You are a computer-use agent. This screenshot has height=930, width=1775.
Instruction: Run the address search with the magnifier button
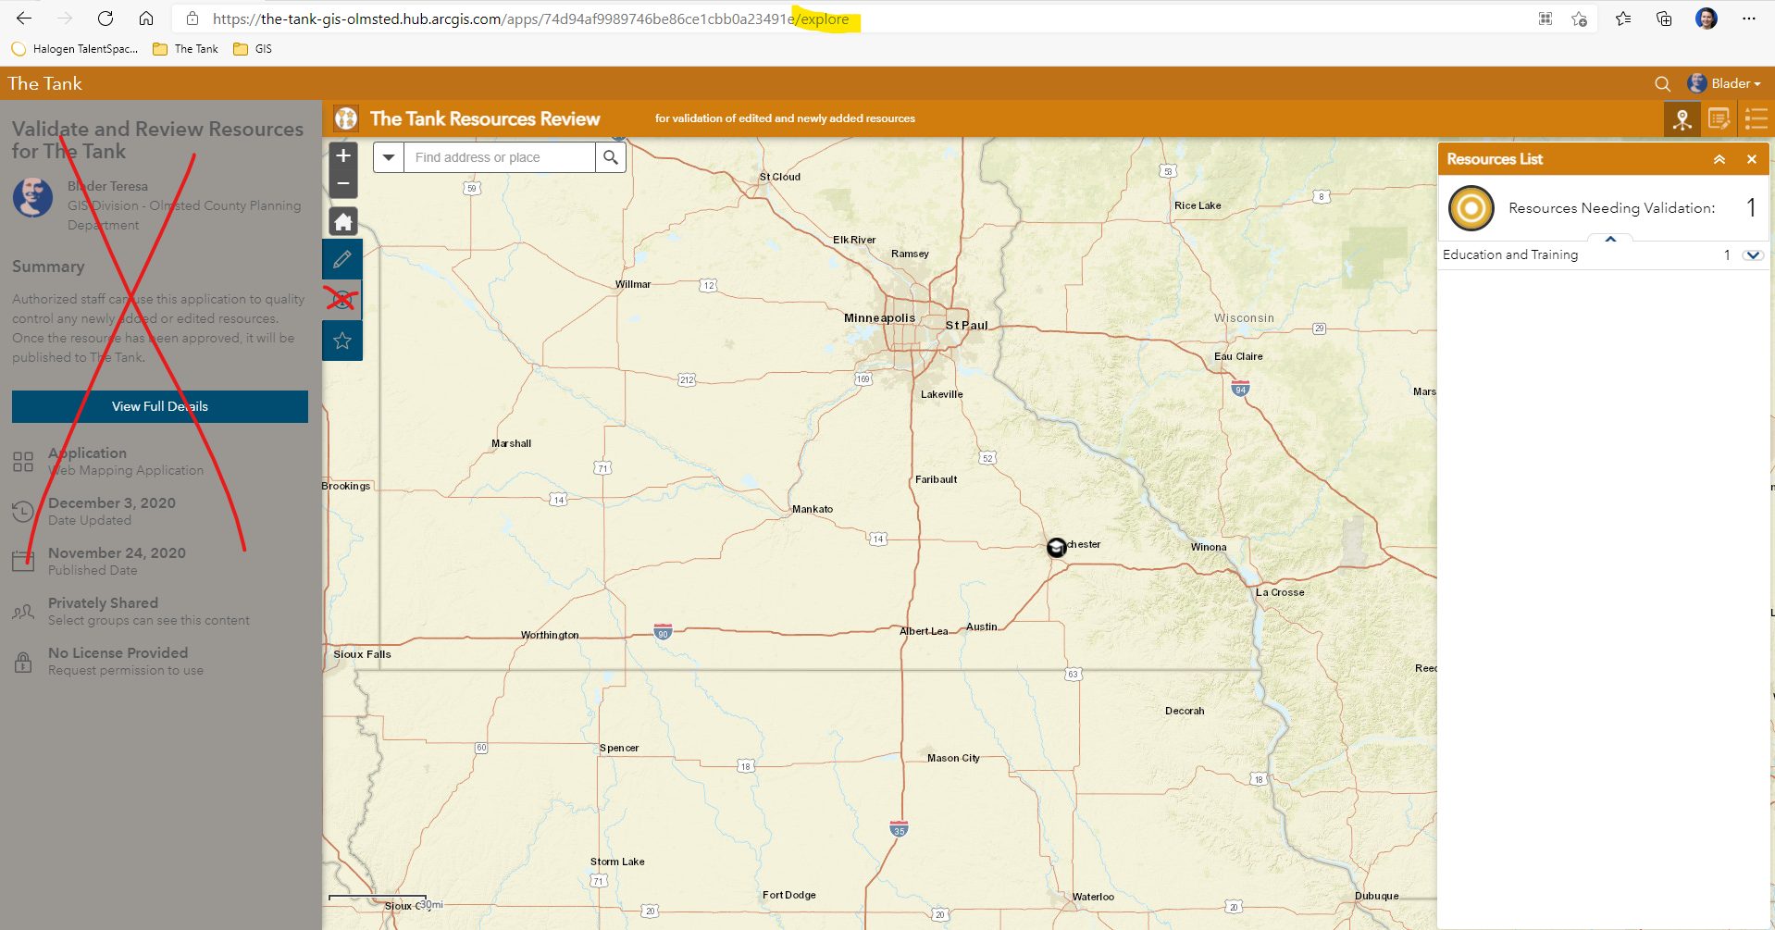tap(610, 156)
